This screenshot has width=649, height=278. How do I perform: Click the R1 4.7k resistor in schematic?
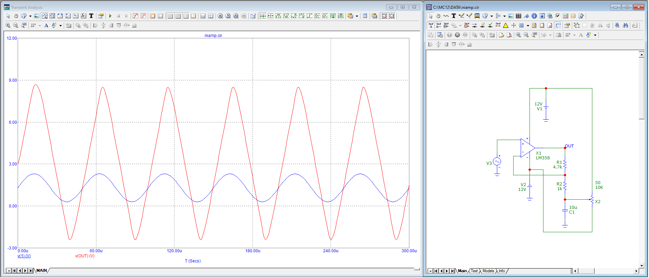pyautogui.click(x=565, y=165)
